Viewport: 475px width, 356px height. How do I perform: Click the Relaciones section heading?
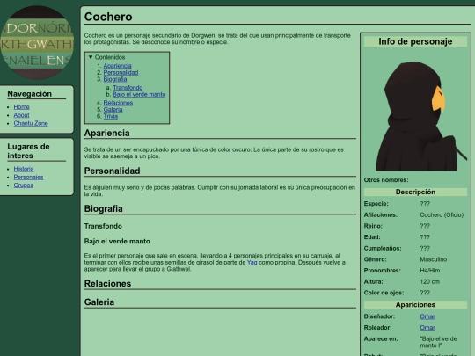coord(107,284)
